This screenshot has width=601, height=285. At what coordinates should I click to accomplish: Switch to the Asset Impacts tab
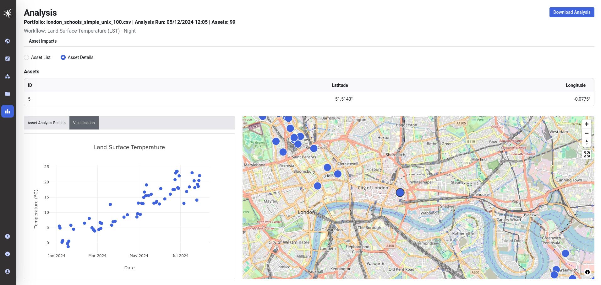[43, 41]
